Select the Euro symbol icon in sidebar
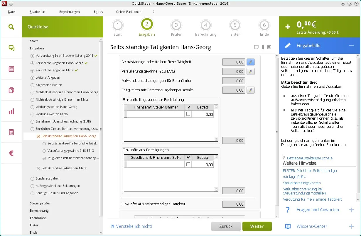361x236 pixels. (x=11, y=153)
